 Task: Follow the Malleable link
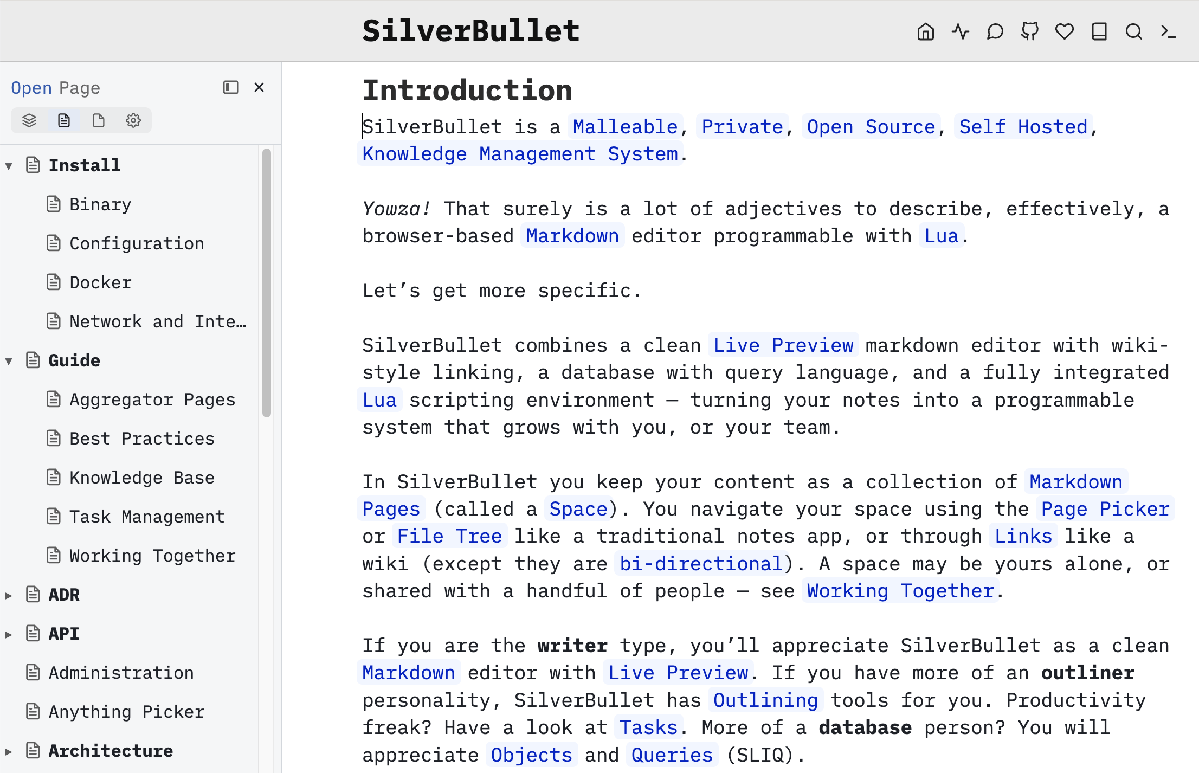tap(625, 127)
